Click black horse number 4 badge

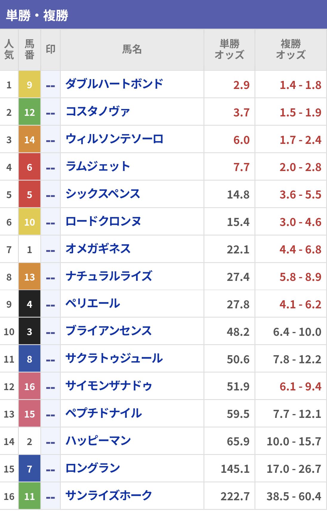pyautogui.click(x=30, y=304)
